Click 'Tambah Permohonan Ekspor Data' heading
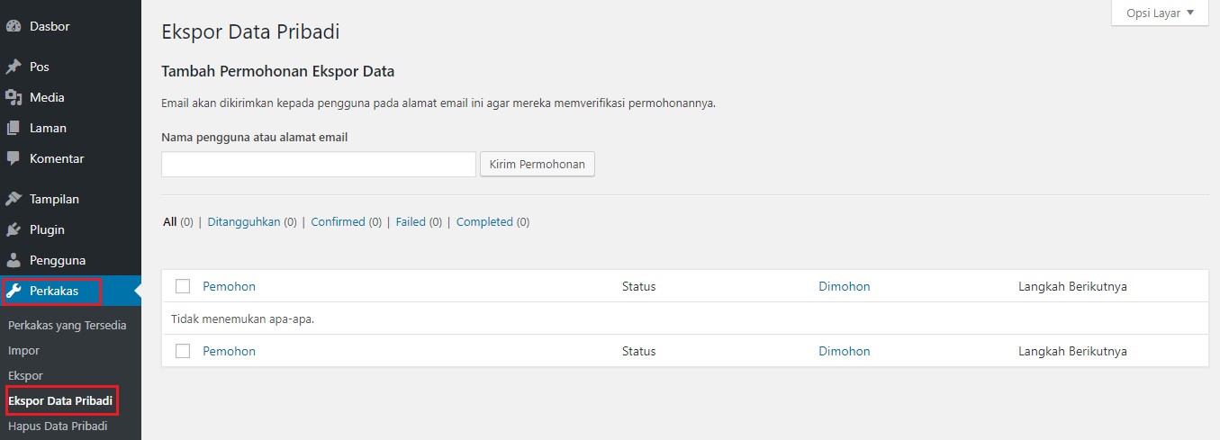 click(277, 71)
